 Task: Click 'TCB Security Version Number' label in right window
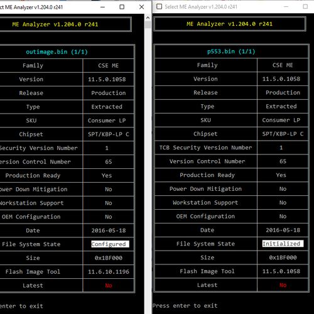click(x=205, y=148)
